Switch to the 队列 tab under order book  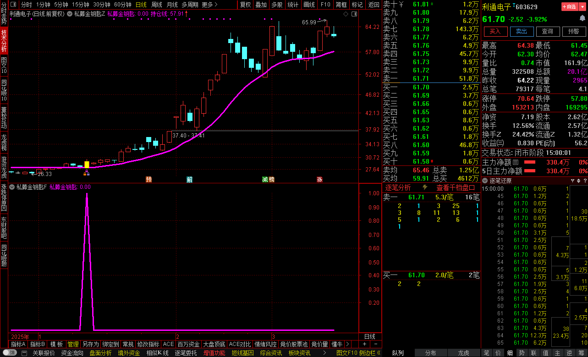pos(398,353)
